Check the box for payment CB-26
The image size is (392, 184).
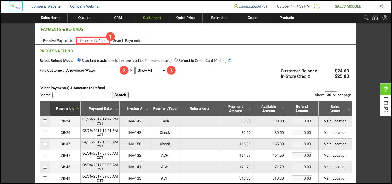point(45,133)
